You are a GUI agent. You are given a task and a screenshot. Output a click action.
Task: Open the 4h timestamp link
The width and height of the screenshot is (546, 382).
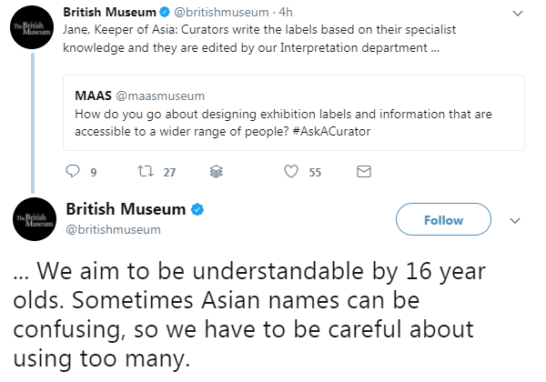(x=286, y=13)
